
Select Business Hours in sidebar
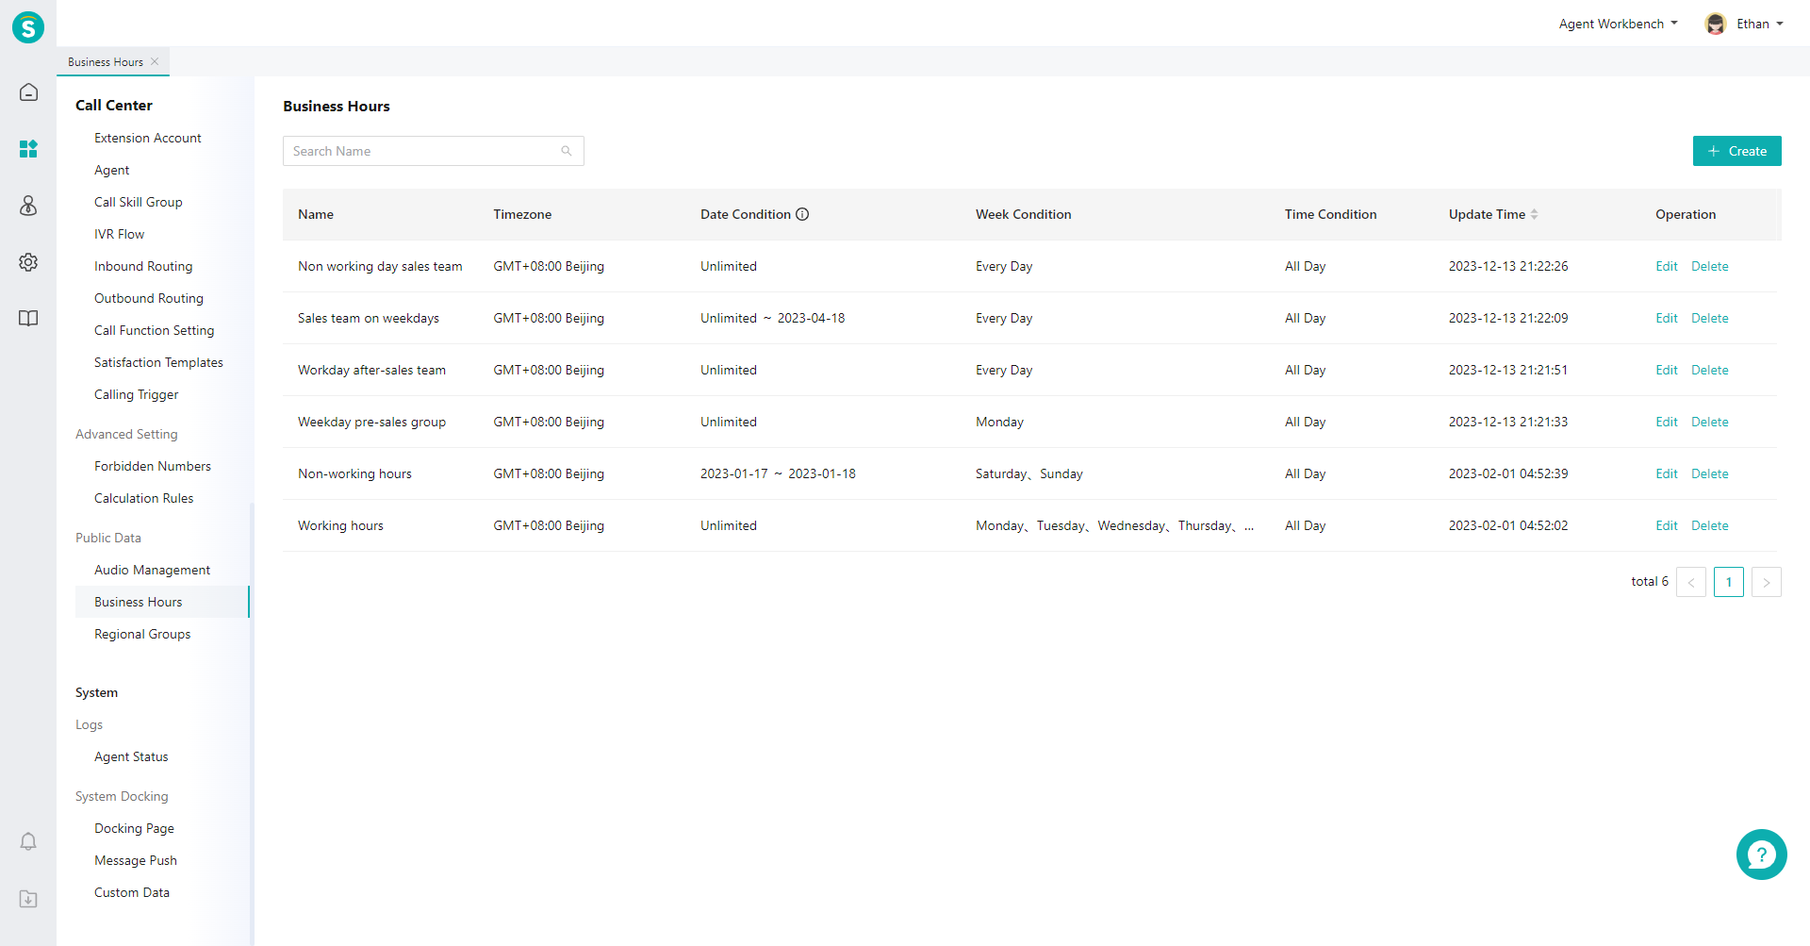point(162,602)
